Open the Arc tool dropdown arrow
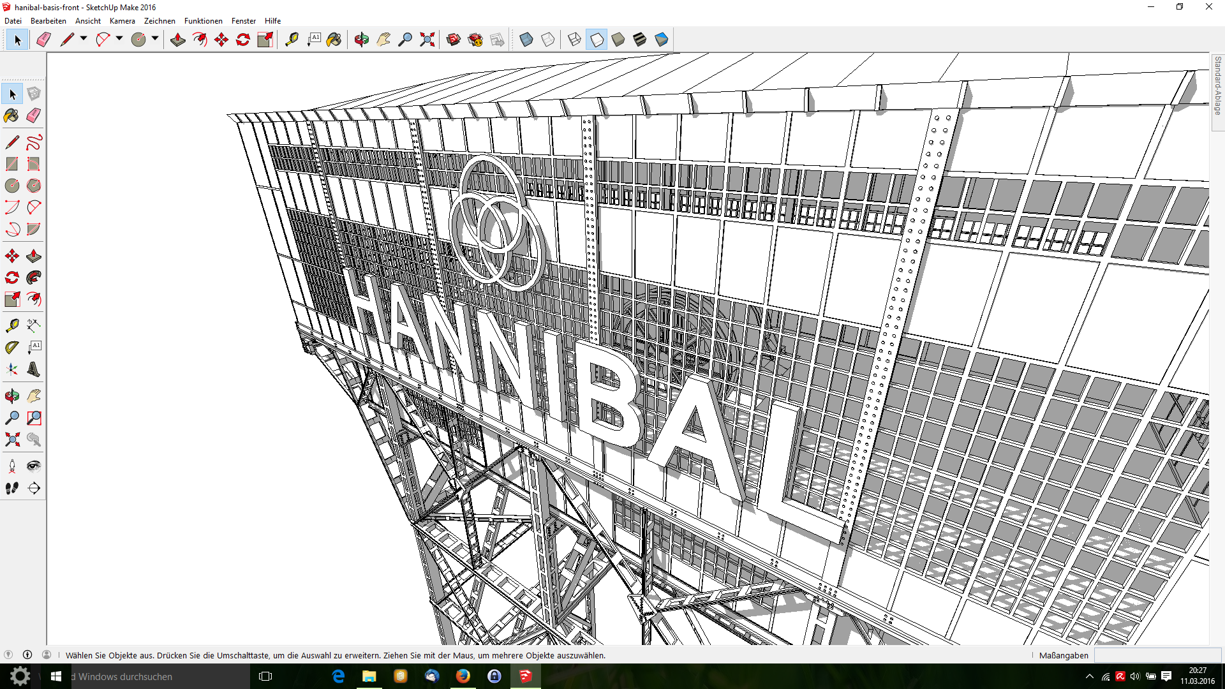This screenshot has width=1225, height=689. click(x=119, y=39)
